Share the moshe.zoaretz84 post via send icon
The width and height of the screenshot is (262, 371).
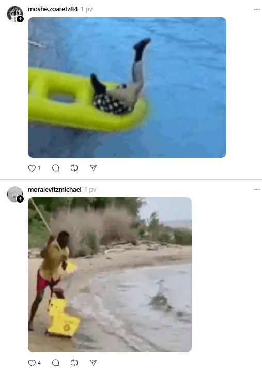tap(93, 168)
